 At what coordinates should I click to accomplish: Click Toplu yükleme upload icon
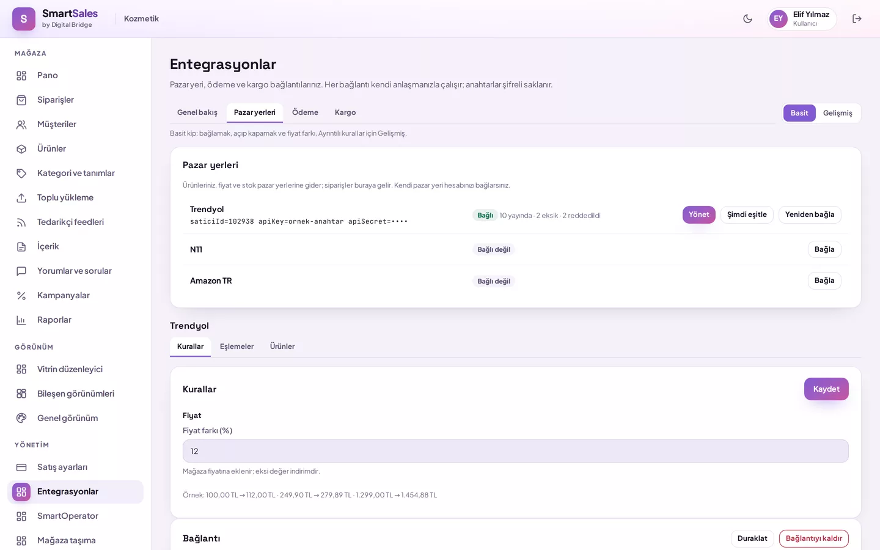point(21,198)
